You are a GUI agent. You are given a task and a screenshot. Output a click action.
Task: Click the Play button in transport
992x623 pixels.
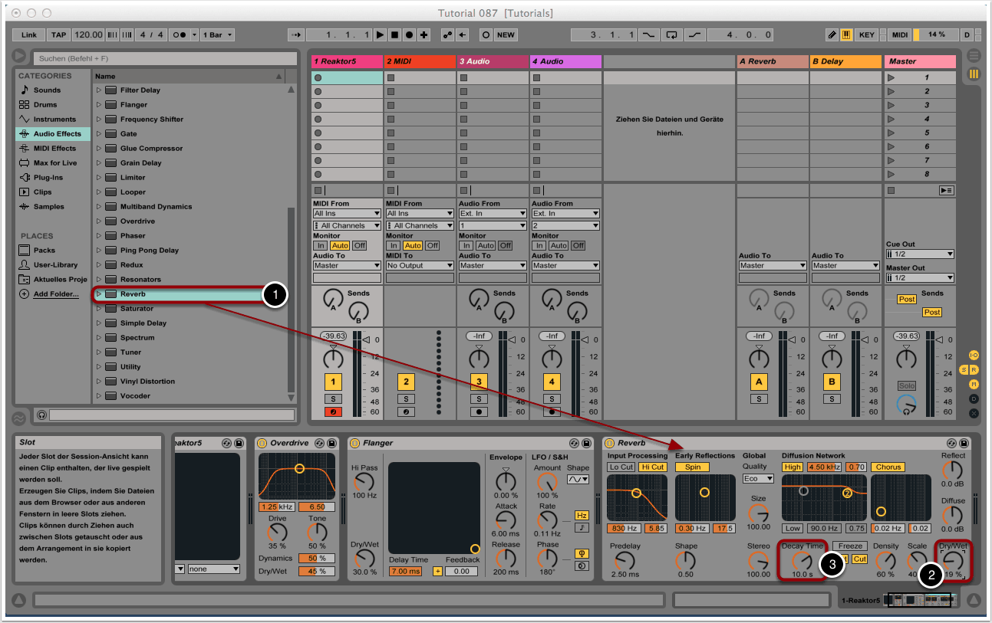click(x=380, y=35)
